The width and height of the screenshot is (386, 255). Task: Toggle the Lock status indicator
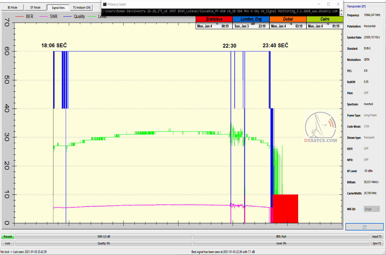click(7, 243)
